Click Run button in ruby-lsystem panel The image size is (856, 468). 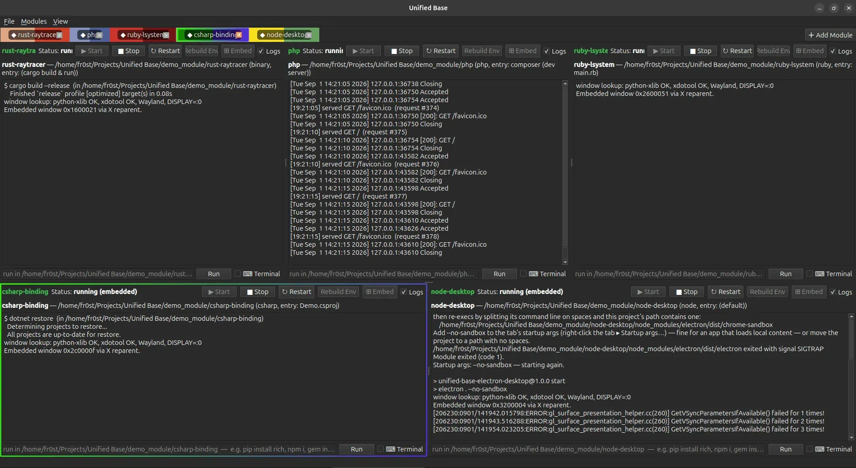(x=786, y=274)
